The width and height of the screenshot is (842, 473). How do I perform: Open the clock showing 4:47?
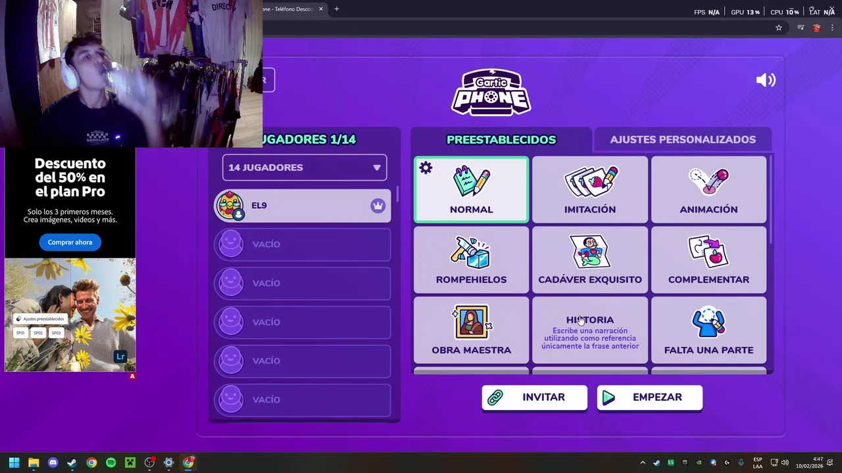[810, 462]
